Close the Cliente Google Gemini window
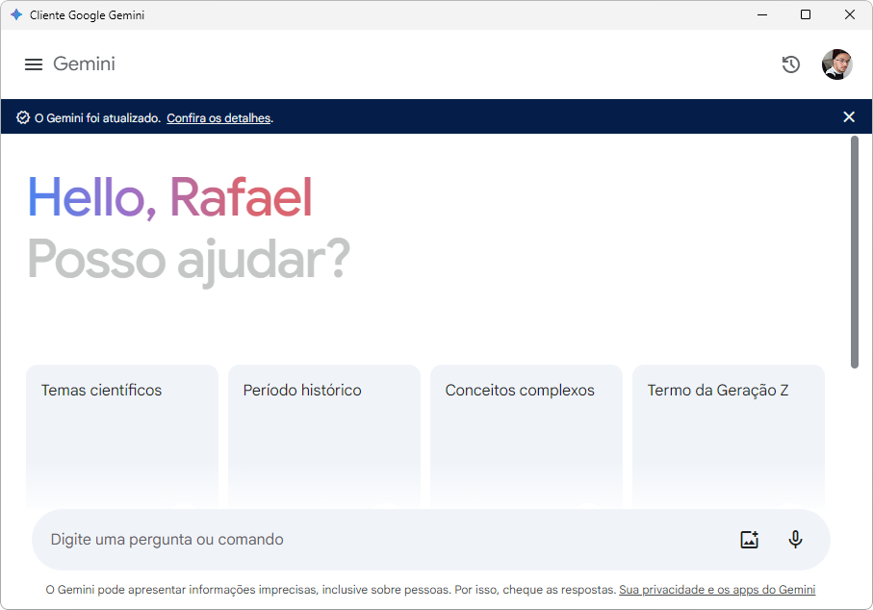This screenshot has height=610, width=873. pos(849,14)
